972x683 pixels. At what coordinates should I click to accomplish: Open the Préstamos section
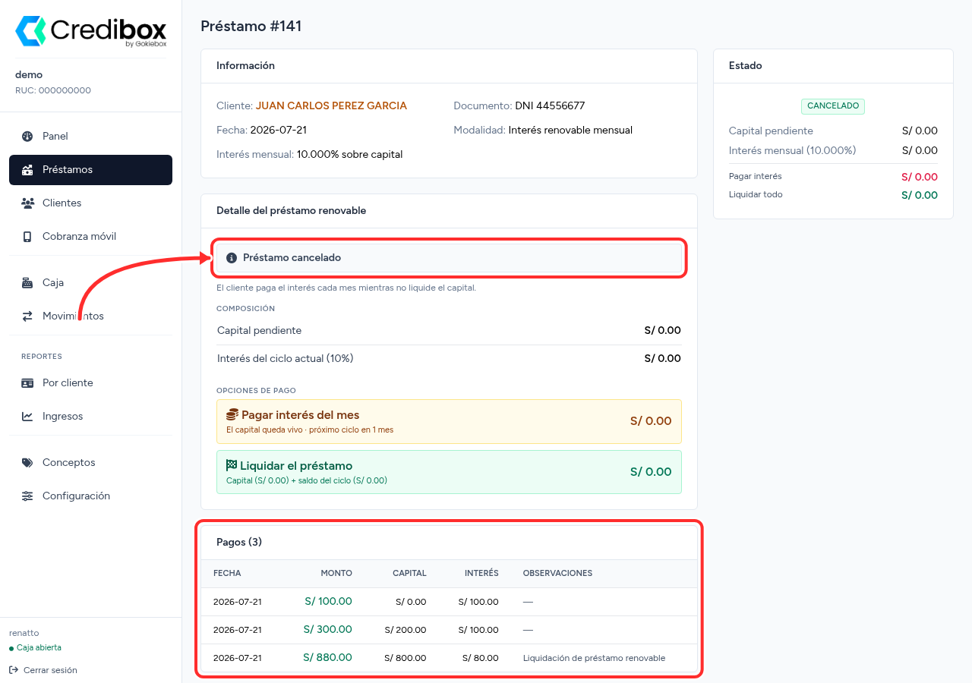coord(90,170)
